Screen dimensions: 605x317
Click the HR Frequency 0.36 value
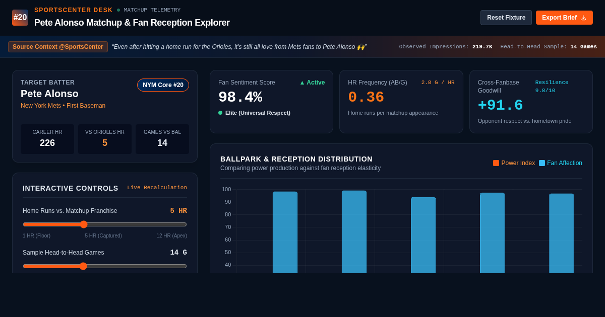click(x=366, y=97)
